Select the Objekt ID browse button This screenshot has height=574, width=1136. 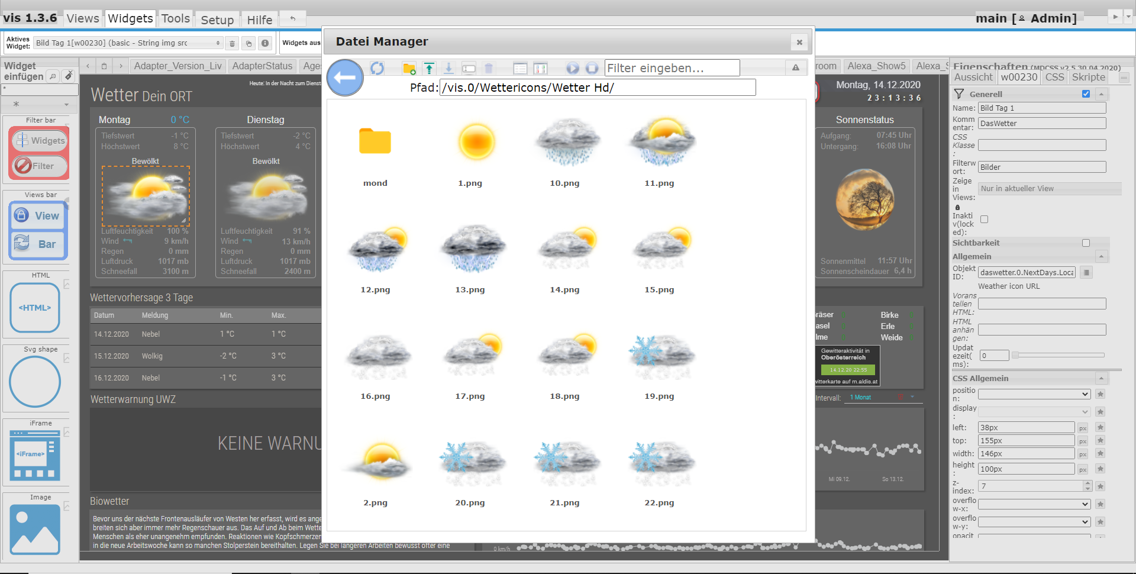(1086, 272)
